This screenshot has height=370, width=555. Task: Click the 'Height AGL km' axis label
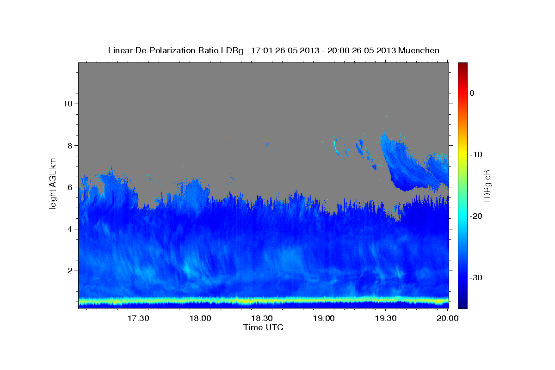point(53,185)
